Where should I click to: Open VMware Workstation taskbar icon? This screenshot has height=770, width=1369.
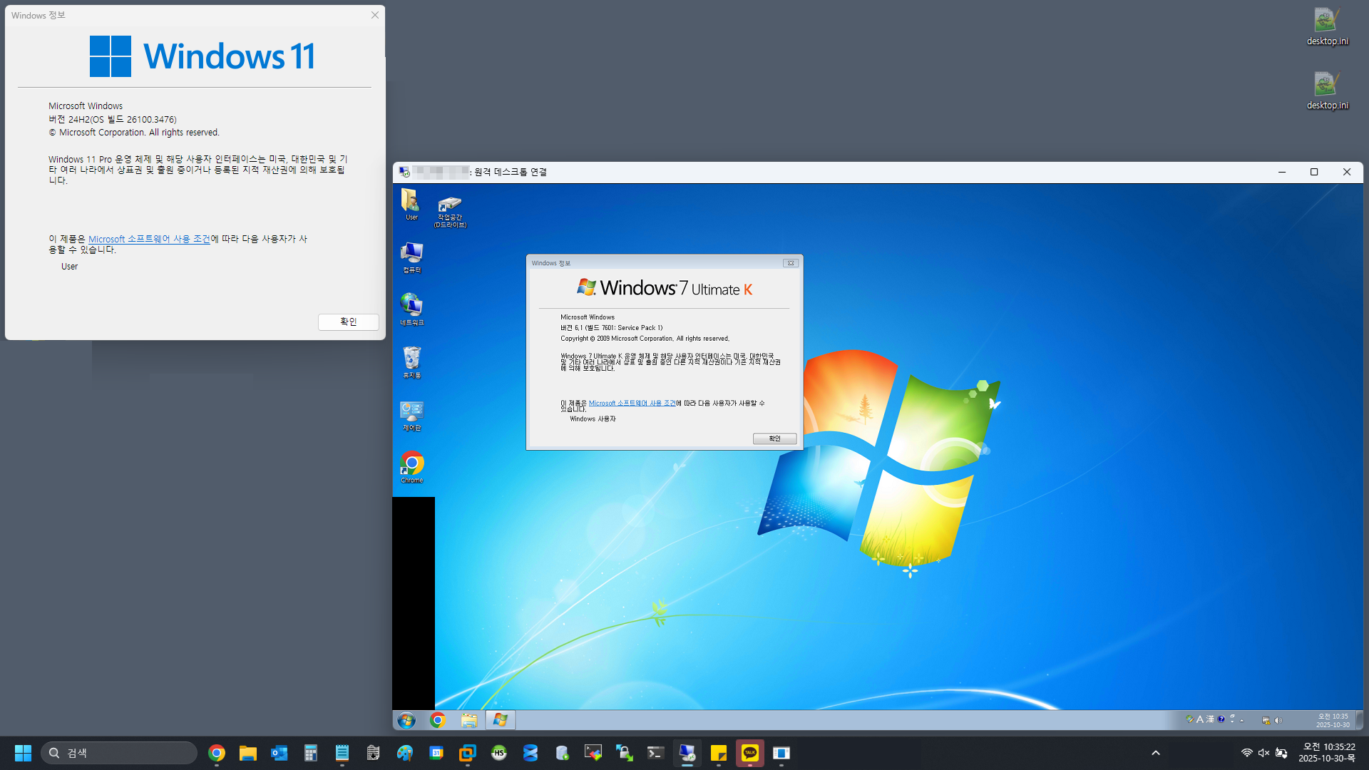(x=467, y=753)
